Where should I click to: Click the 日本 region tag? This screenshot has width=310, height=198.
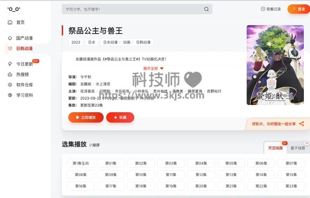tap(91, 42)
